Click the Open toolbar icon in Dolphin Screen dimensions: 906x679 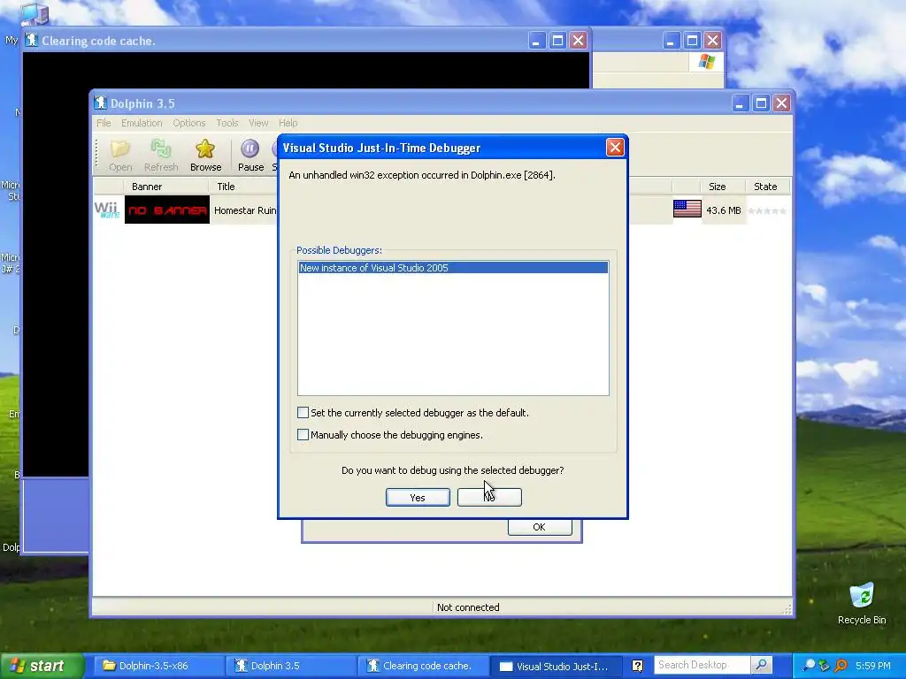pos(120,156)
